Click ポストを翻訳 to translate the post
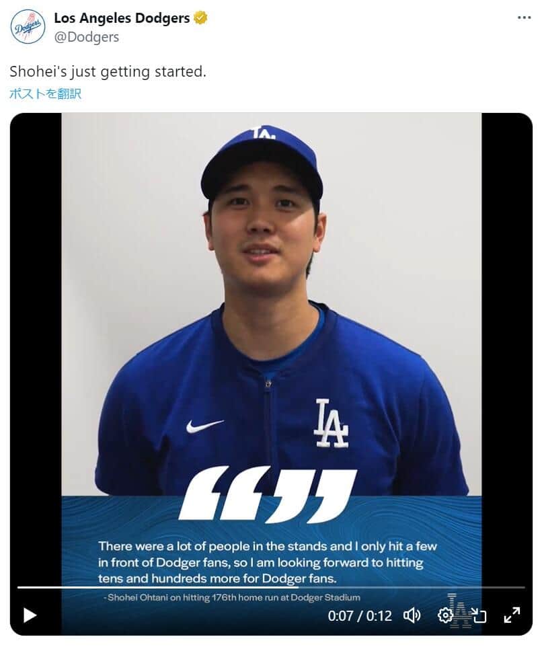The image size is (544, 649). click(45, 94)
